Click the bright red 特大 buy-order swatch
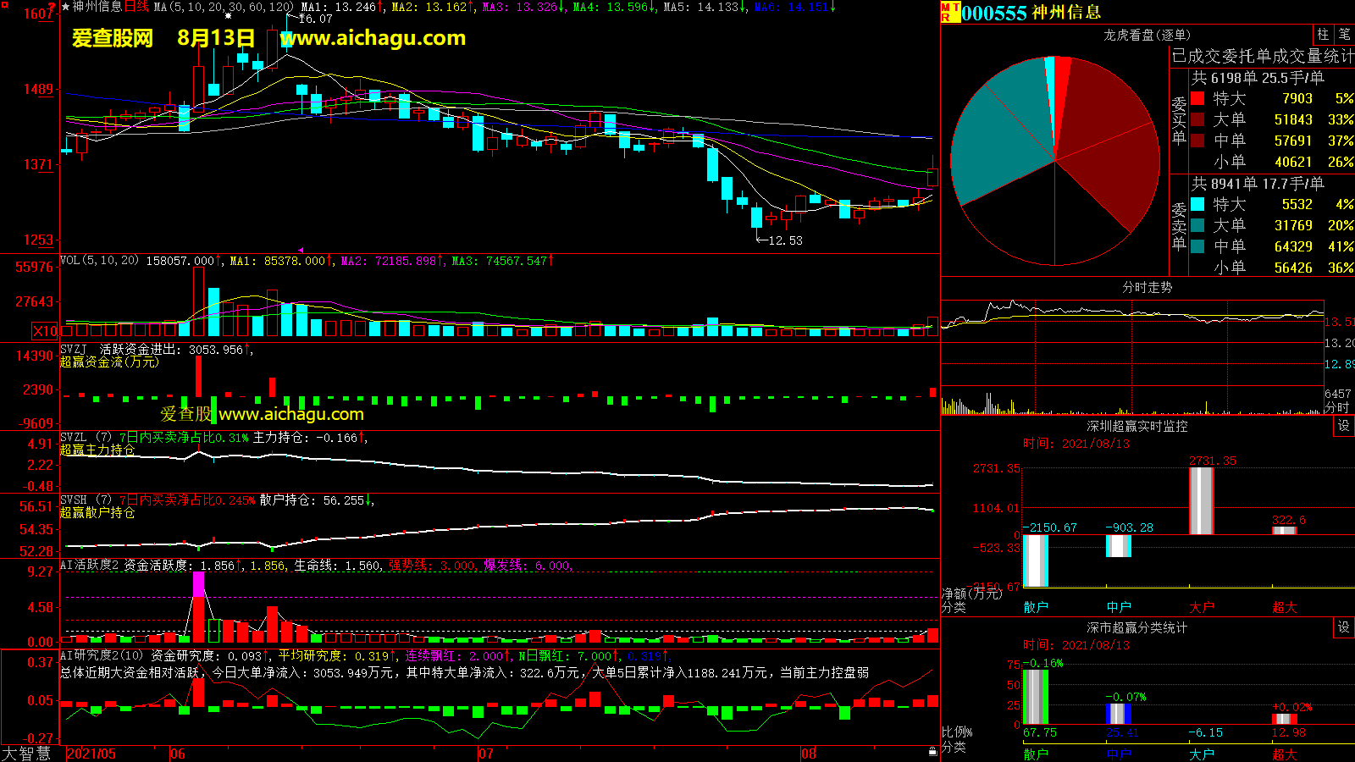The width and height of the screenshot is (1355, 762). tap(1197, 98)
